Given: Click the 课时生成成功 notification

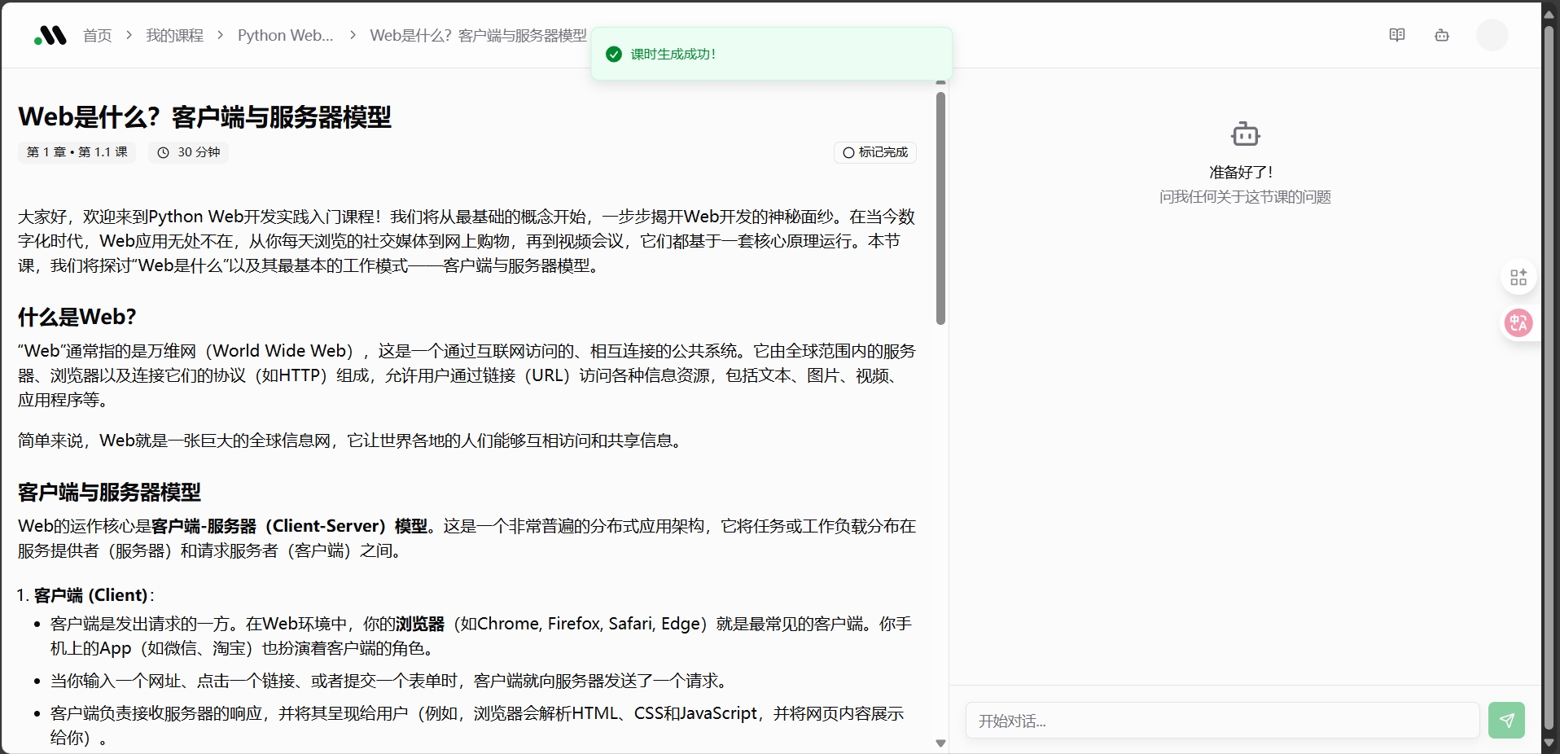Looking at the screenshot, I should pos(772,55).
